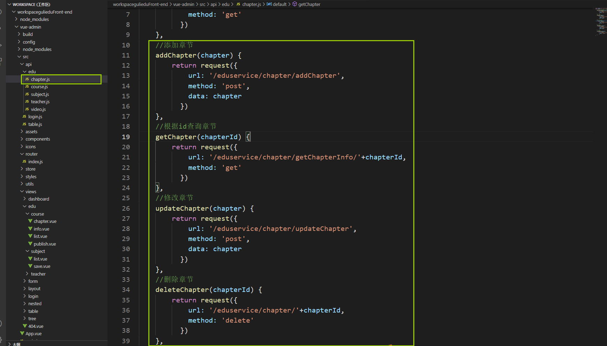
Task: Click the JS icon beside login.js
Action: tap(24, 116)
